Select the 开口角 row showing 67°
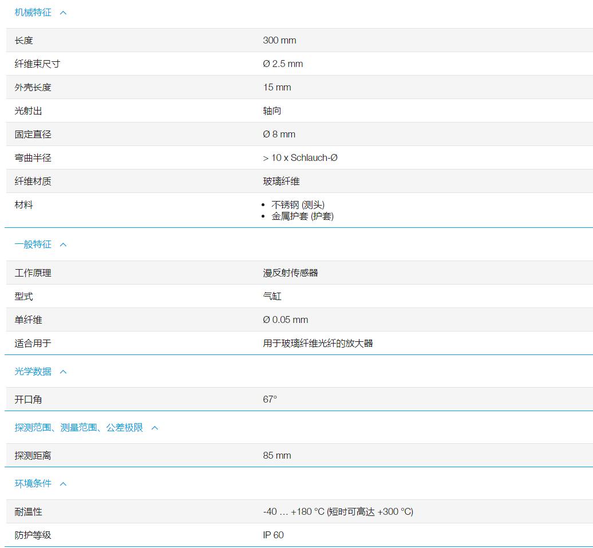Screen dimensions: 593x548 pos(269,399)
